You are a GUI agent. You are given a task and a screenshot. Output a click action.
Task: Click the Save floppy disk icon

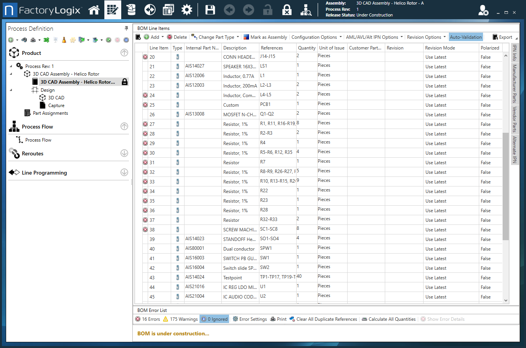coord(210,10)
